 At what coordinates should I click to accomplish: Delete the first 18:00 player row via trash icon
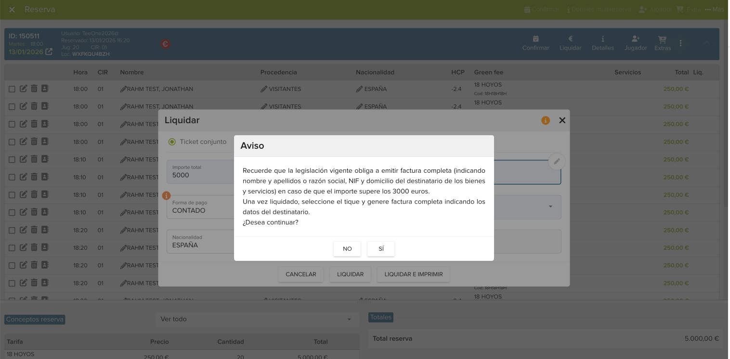click(34, 89)
